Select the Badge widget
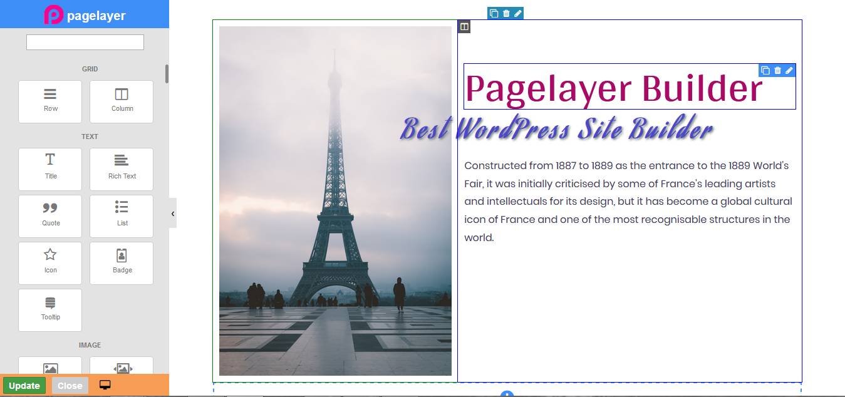The height and width of the screenshot is (397, 845). (122, 263)
